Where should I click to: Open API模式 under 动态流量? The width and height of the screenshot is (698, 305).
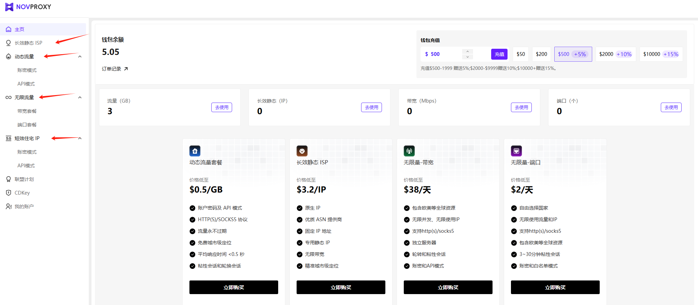26,84
